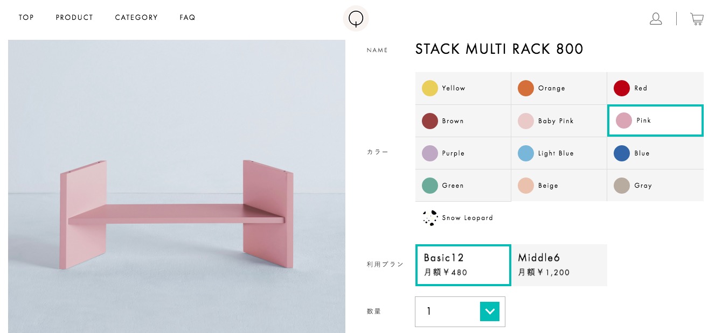Open the PRODUCT menu
This screenshot has width=715, height=333.
74,18
